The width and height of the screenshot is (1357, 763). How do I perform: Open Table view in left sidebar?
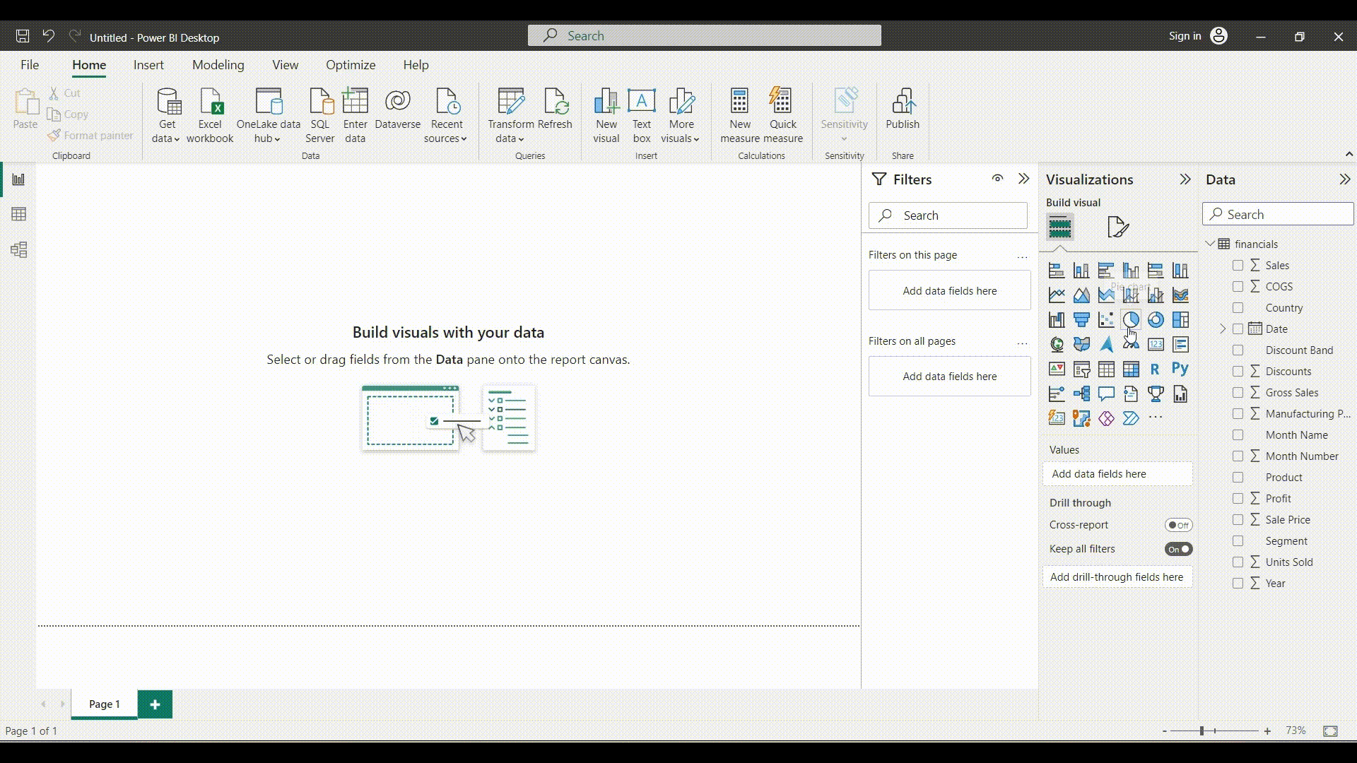tap(19, 214)
